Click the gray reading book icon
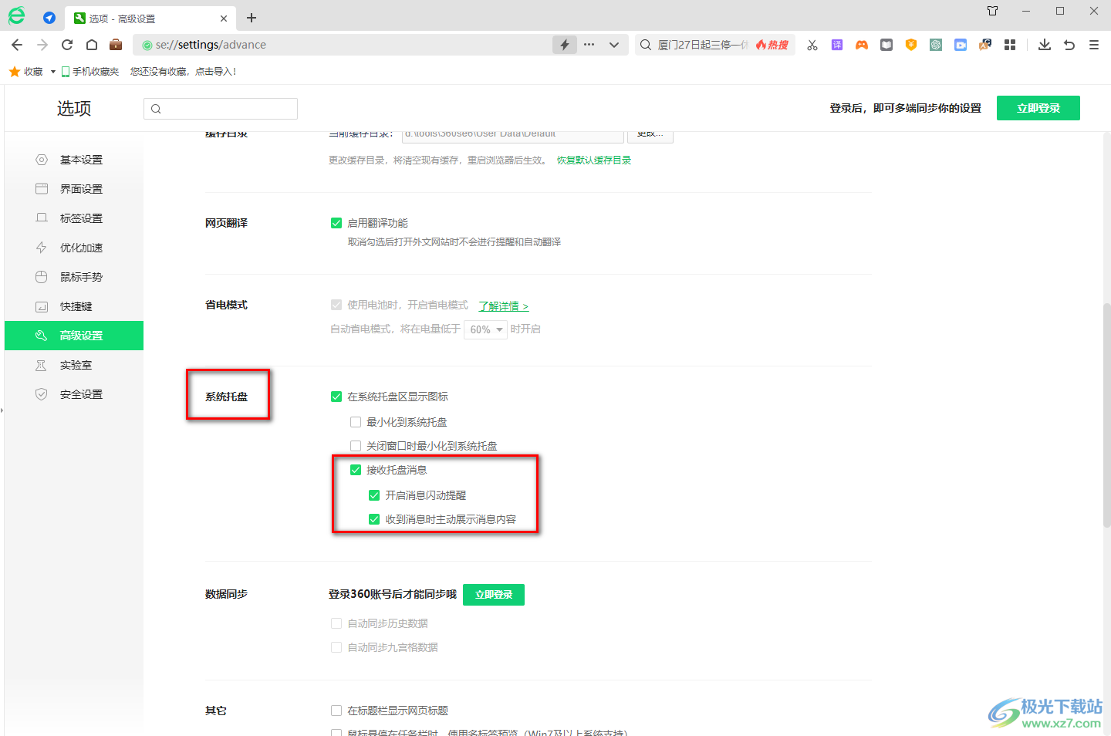1111x736 pixels. click(x=886, y=45)
